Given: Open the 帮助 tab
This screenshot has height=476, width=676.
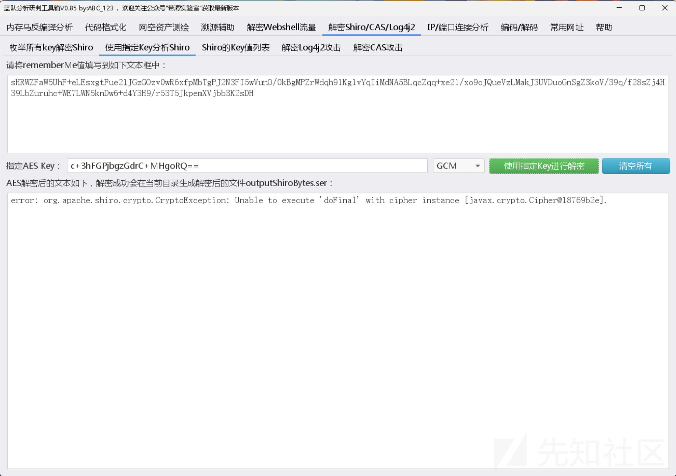Looking at the screenshot, I should point(604,27).
